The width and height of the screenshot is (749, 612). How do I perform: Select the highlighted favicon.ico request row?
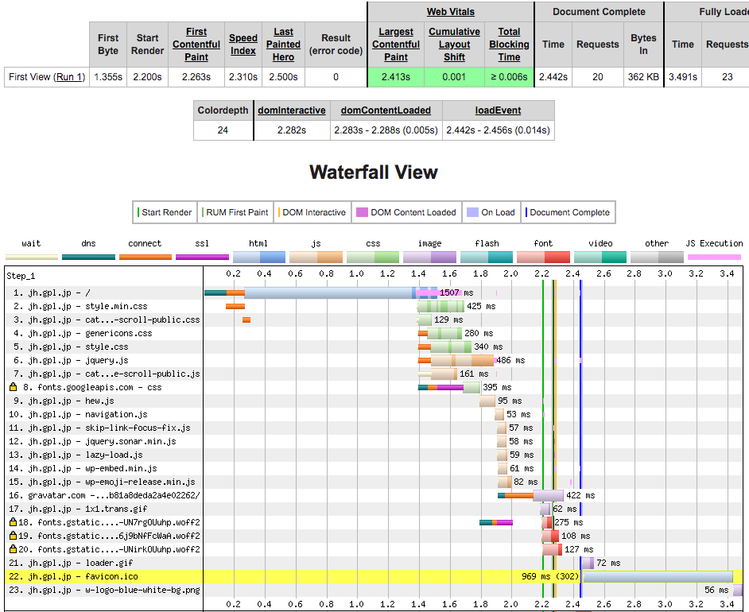click(x=103, y=576)
